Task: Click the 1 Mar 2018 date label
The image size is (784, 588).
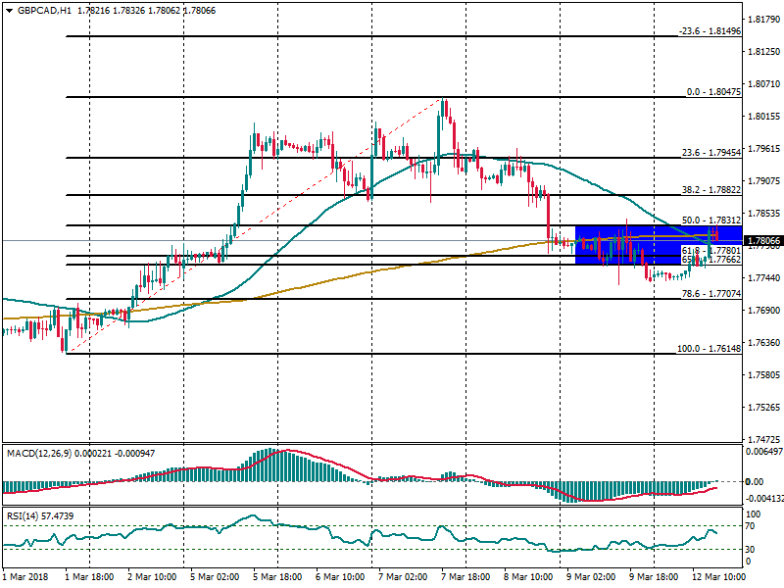Action: point(26,578)
